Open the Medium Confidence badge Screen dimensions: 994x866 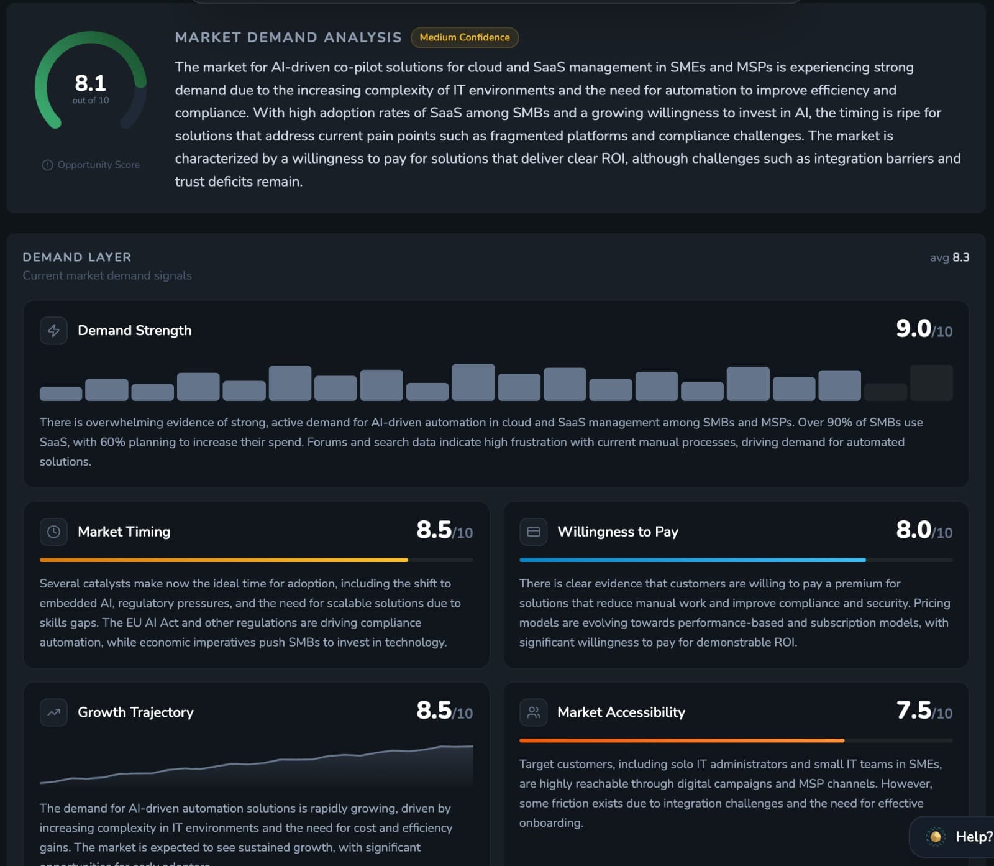(x=465, y=37)
